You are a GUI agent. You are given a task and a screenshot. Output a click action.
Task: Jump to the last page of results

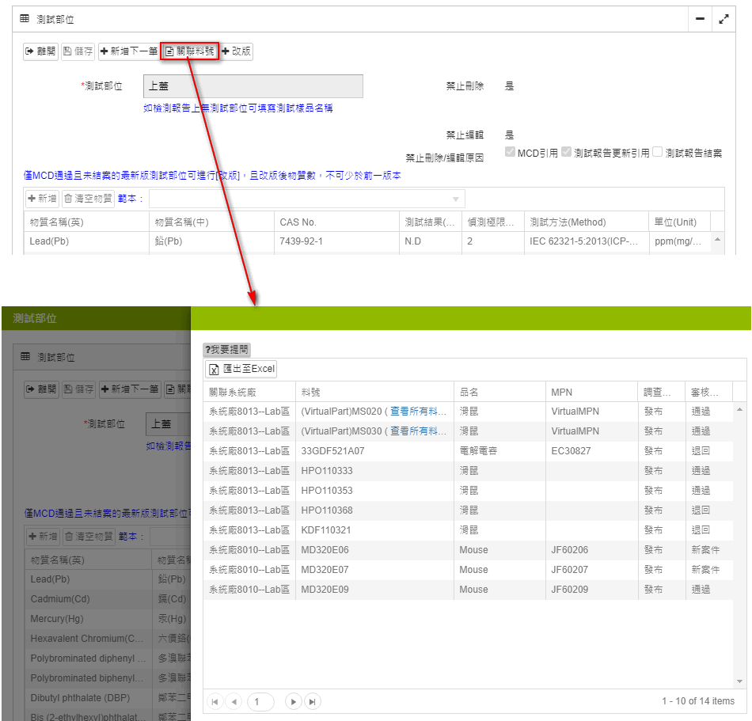coord(312,701)
